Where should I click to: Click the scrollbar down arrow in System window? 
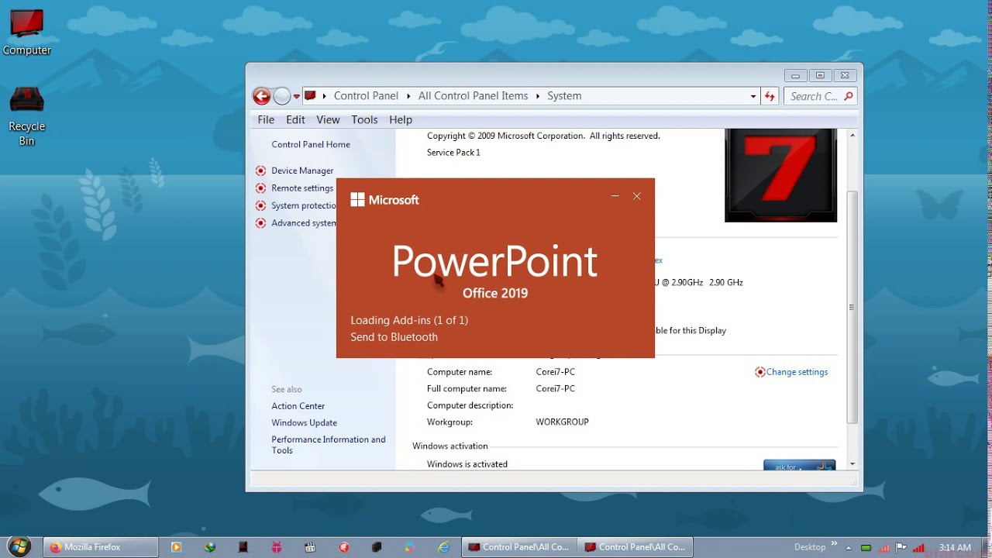click(x=852, y=464)
